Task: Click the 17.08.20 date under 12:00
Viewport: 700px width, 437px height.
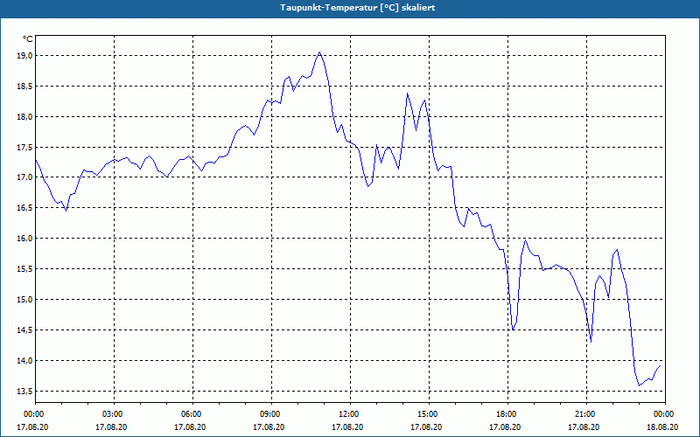Action: [x=347, y=427]
